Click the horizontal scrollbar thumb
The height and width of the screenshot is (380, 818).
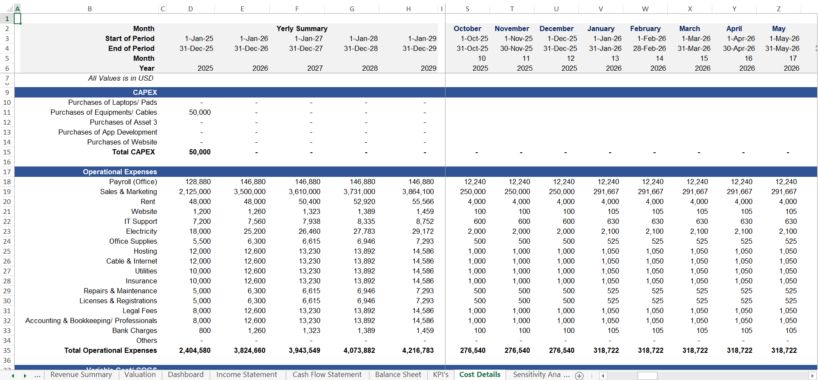647,376
